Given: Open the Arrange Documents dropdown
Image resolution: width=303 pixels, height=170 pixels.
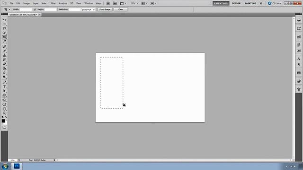Looking at the screenshot, I should click(144, 3).
